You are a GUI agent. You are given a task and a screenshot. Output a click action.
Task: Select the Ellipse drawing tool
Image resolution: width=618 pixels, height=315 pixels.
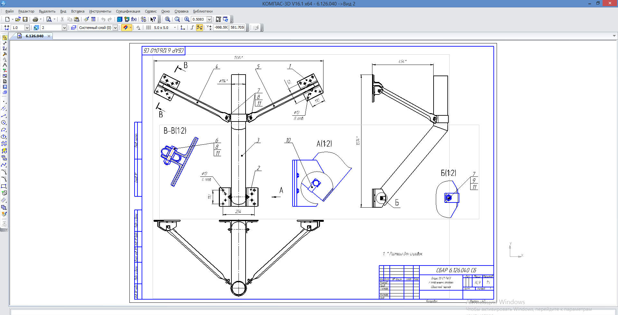click(4, 137)
